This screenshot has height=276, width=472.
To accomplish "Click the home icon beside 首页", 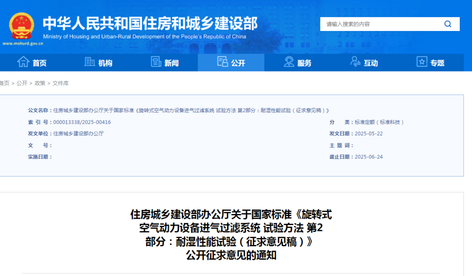I will (x=23, y=62).
